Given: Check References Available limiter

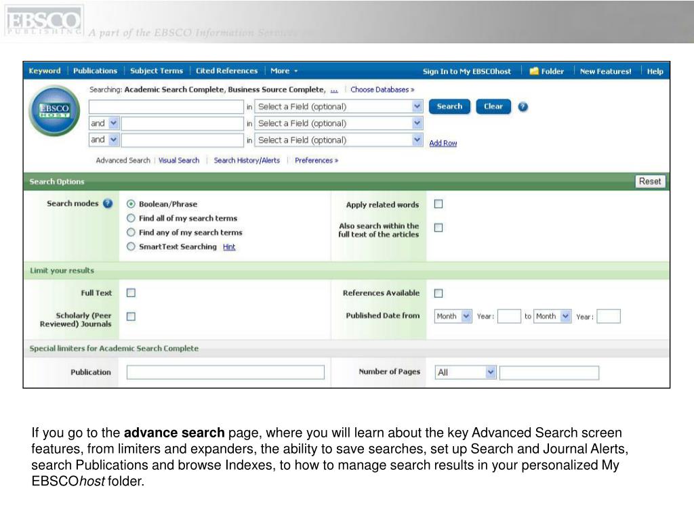Looking at the screenshot, I should (438, 293).
